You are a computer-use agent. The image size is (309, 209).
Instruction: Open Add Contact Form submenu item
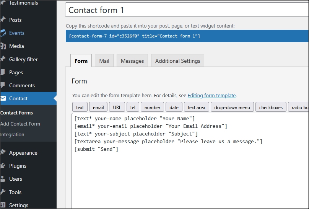(x=20, y=124)
